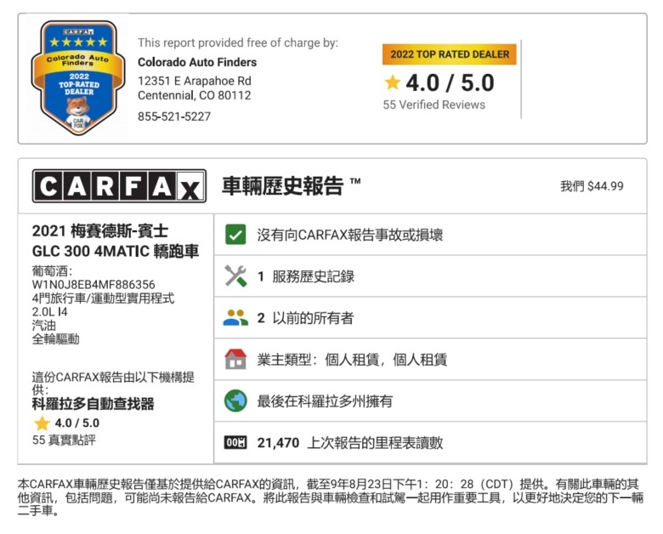Click the small star beside 55 真實點評 rating

coord(42,423)
